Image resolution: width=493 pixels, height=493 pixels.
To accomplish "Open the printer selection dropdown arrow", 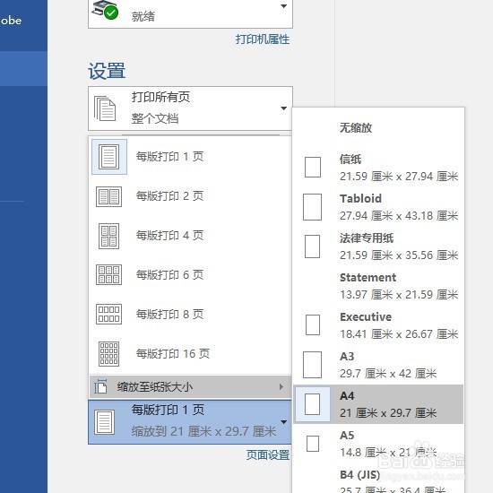I will pos(283,6).
